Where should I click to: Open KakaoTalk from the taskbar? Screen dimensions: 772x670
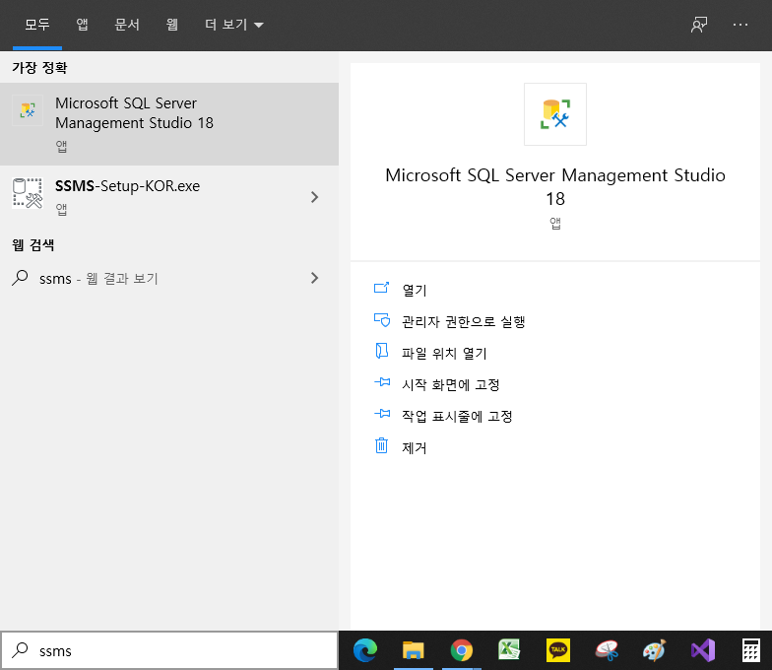point(557,650)
